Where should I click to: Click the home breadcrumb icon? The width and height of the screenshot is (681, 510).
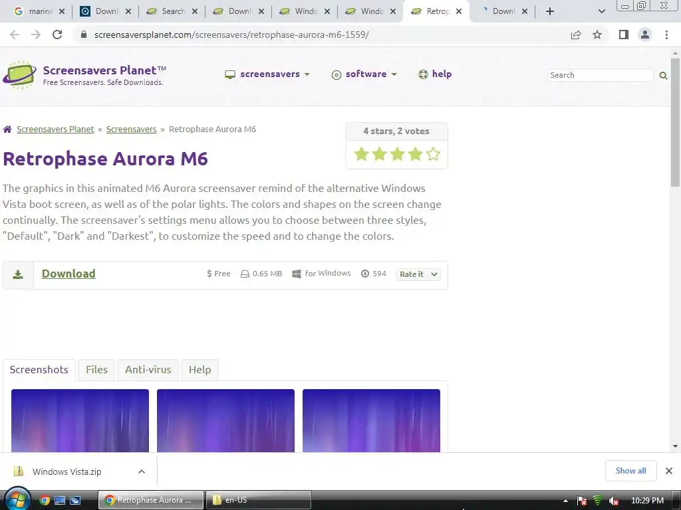point(7,129)
